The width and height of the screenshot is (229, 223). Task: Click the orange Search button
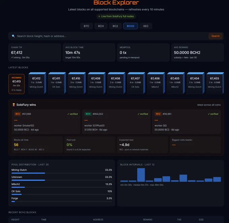pyautogui.click(x=216, y=36)
